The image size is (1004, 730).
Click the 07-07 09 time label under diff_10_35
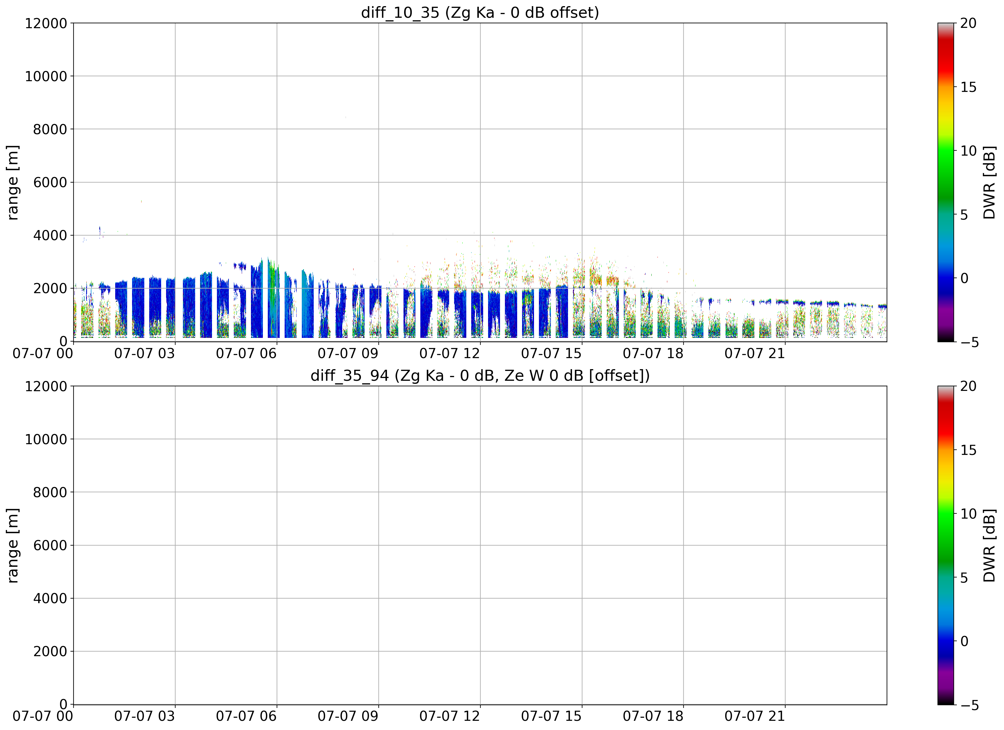pos(348,354)
